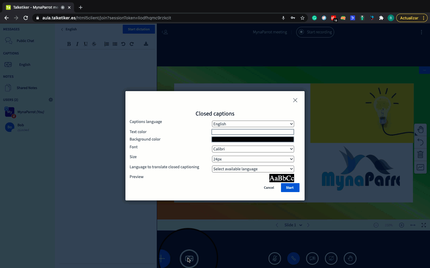Open the browser Extensions puzzle icon
This screenshot has height=268, width=430.
381,18
